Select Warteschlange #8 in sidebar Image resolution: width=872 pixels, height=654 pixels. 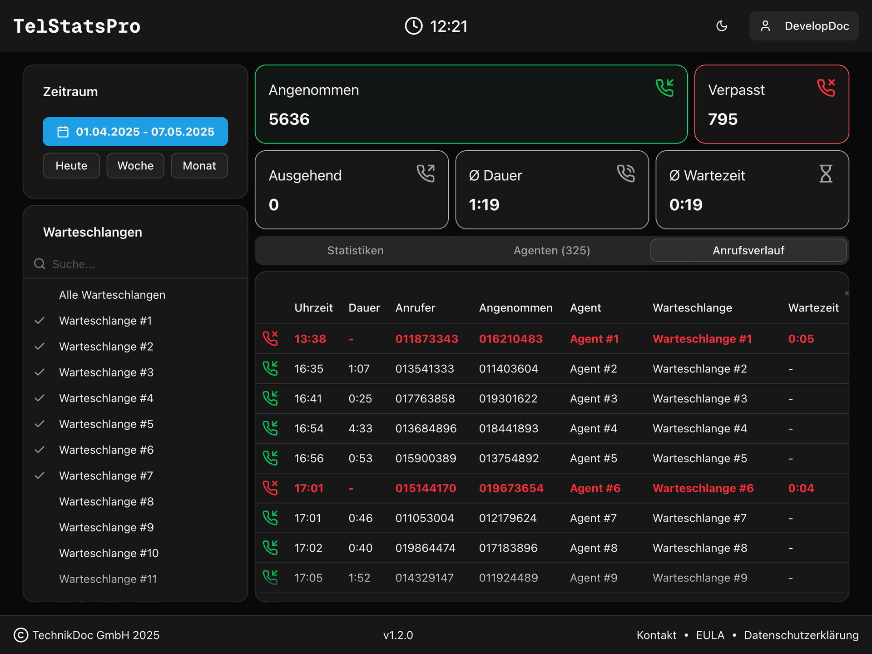[x=135, y=502]
